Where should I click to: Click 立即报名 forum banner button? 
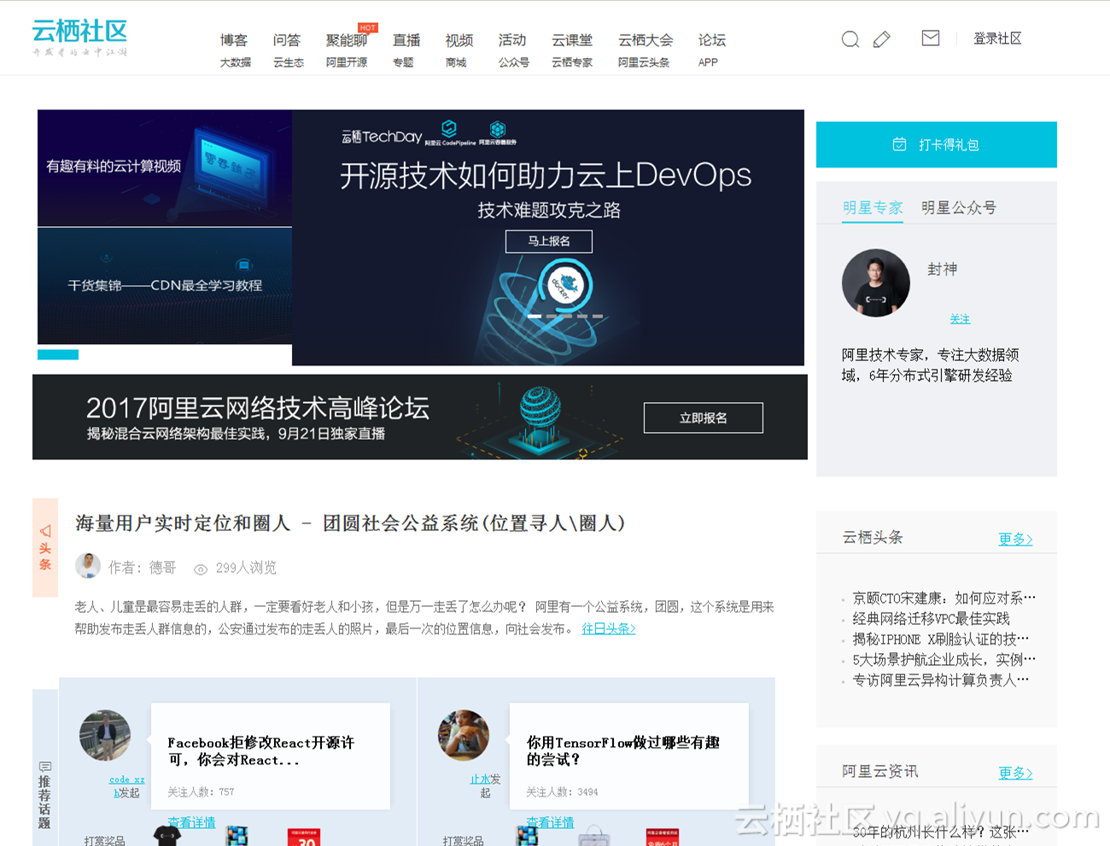704,418
